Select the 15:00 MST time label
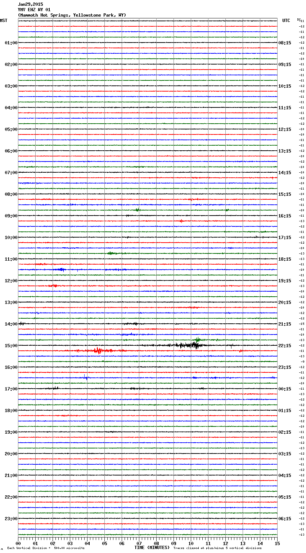This screenshot has height=553, width=306. coord(11,346)
